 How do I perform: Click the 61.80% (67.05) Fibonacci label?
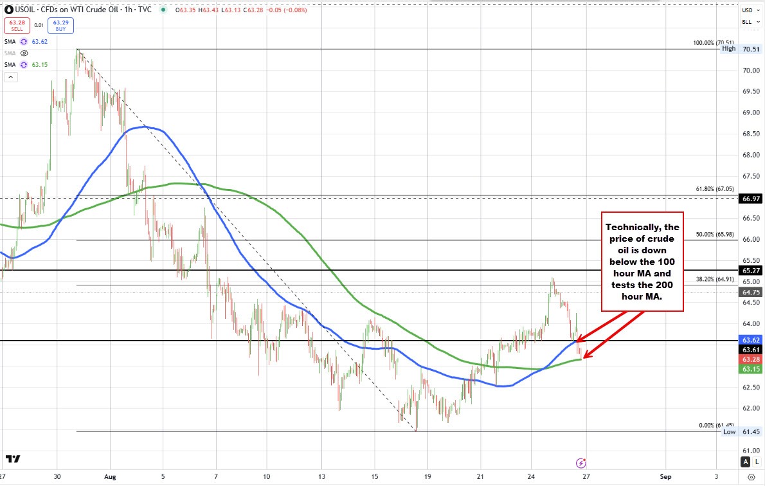point(715,190)
